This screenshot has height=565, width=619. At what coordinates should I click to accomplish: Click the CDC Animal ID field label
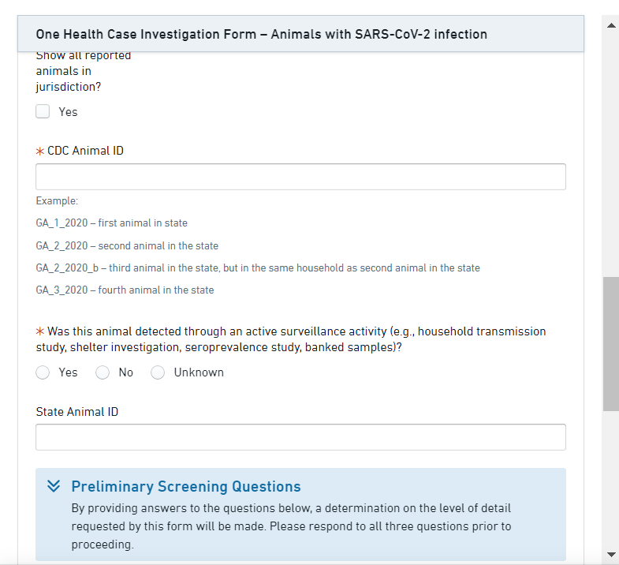85,151
